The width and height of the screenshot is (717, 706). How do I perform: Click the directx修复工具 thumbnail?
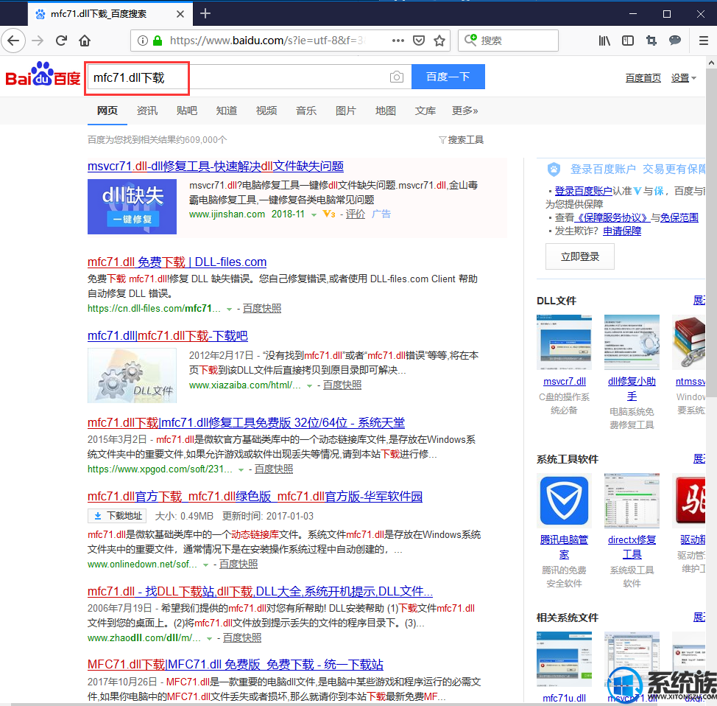point(632,500)
